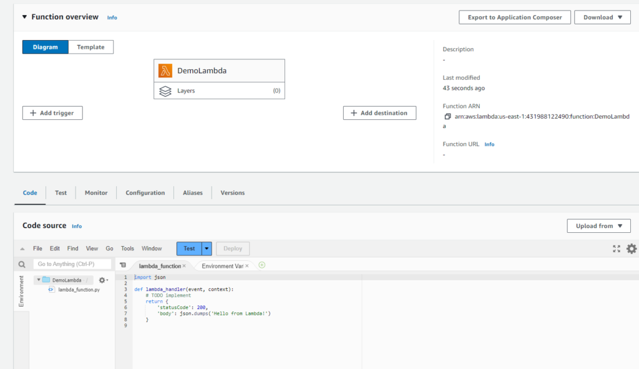Open the Function URL Info link
Screen dimensions: 639x369
(x=489, y=144)
